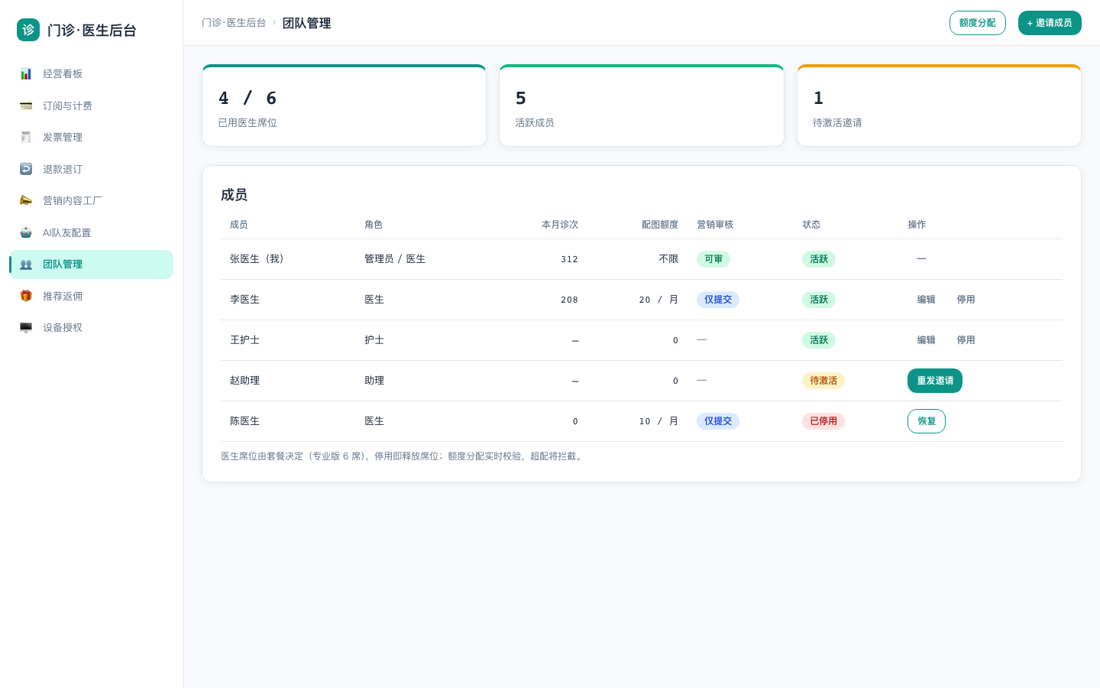Open 推荐返佣 in the sidebar
The width and height of the screenshot is (1100, 688).
[x=92, y=296]
